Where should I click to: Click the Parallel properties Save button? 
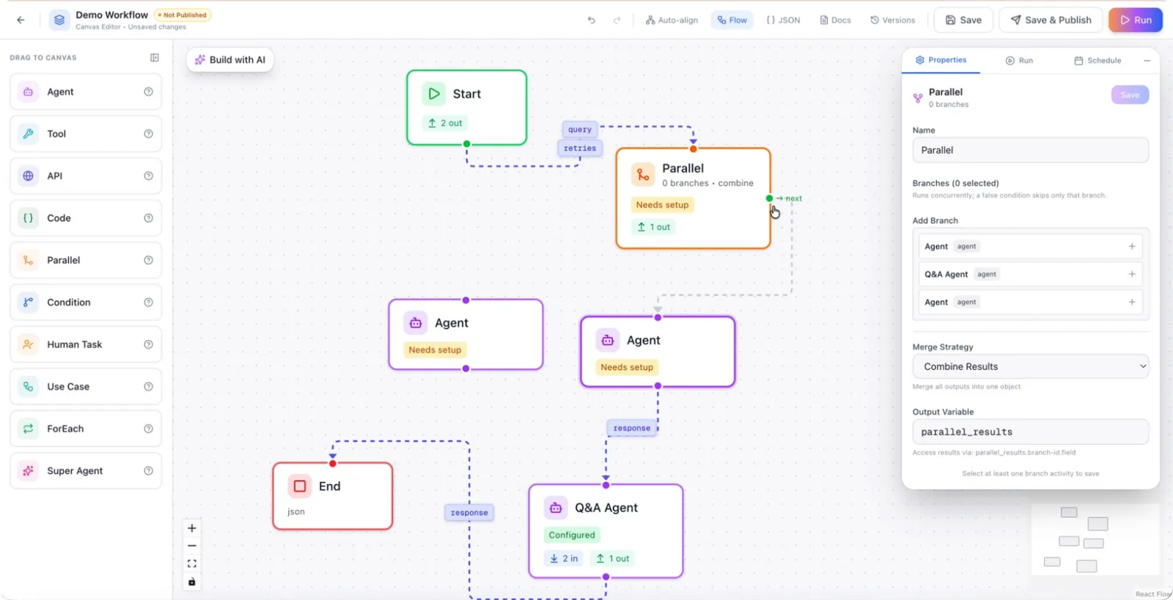coord(1130,95)
